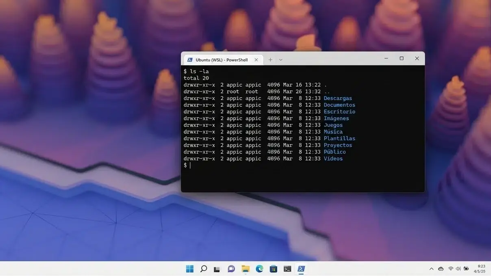Open a new terminal tab

pyautogui.click(x=270, y=60)
